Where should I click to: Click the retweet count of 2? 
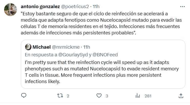[68, 96]
